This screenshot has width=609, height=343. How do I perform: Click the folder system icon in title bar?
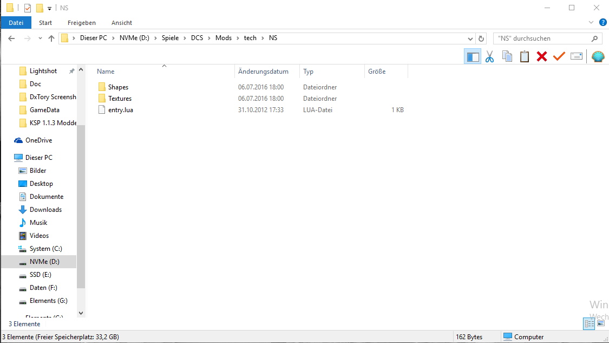10,8
